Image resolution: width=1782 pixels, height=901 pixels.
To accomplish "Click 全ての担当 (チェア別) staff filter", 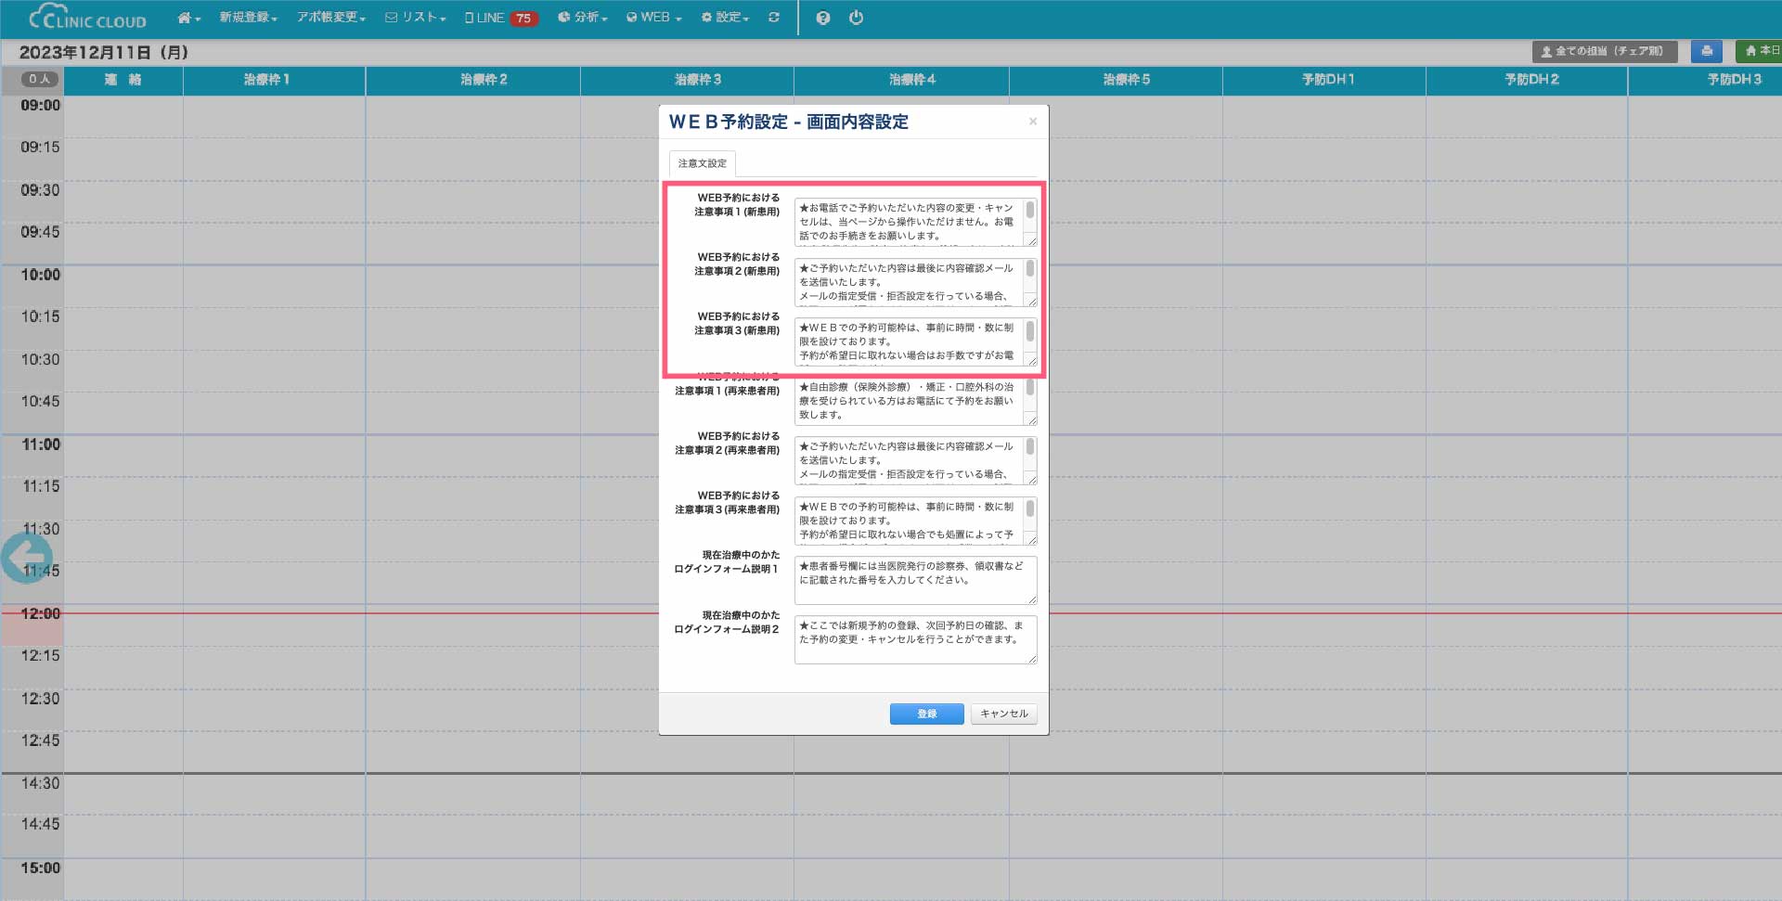I will click(1605, 51).
